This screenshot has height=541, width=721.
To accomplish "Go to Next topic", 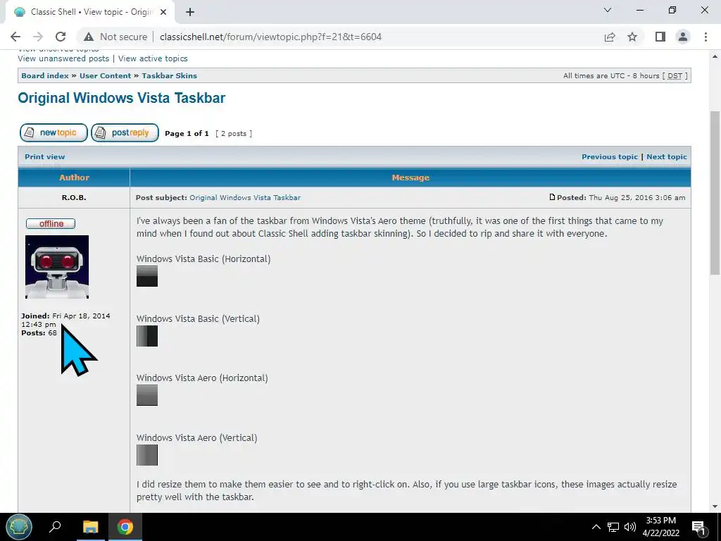I will pos(667,156).
